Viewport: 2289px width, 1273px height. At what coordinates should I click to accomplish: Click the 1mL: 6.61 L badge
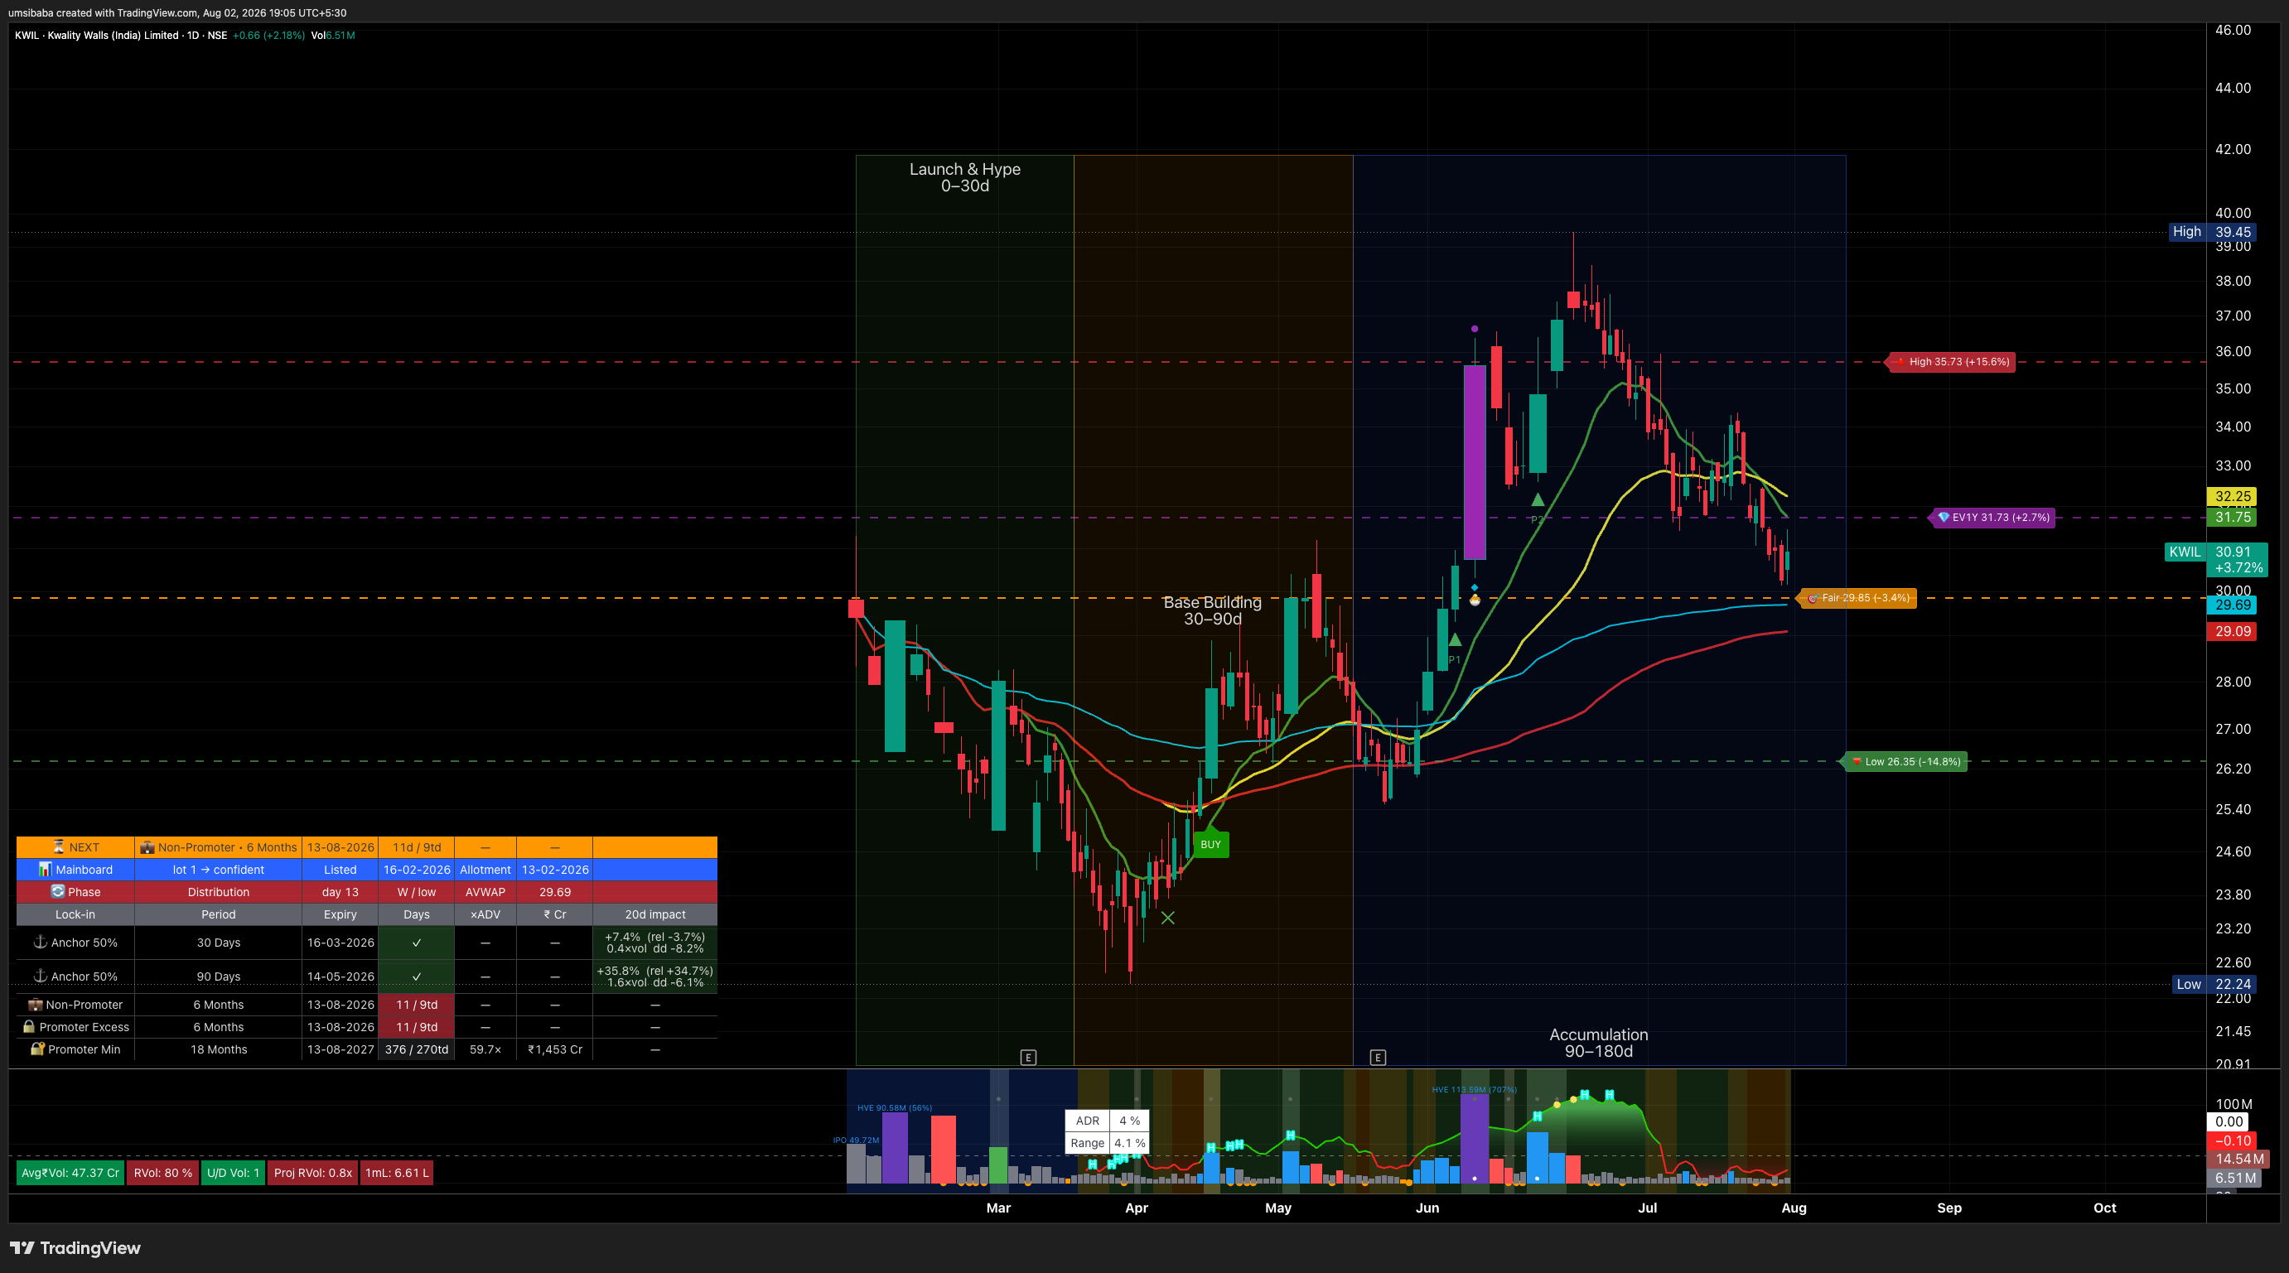pyautogui.click(x=397, y=1173)
